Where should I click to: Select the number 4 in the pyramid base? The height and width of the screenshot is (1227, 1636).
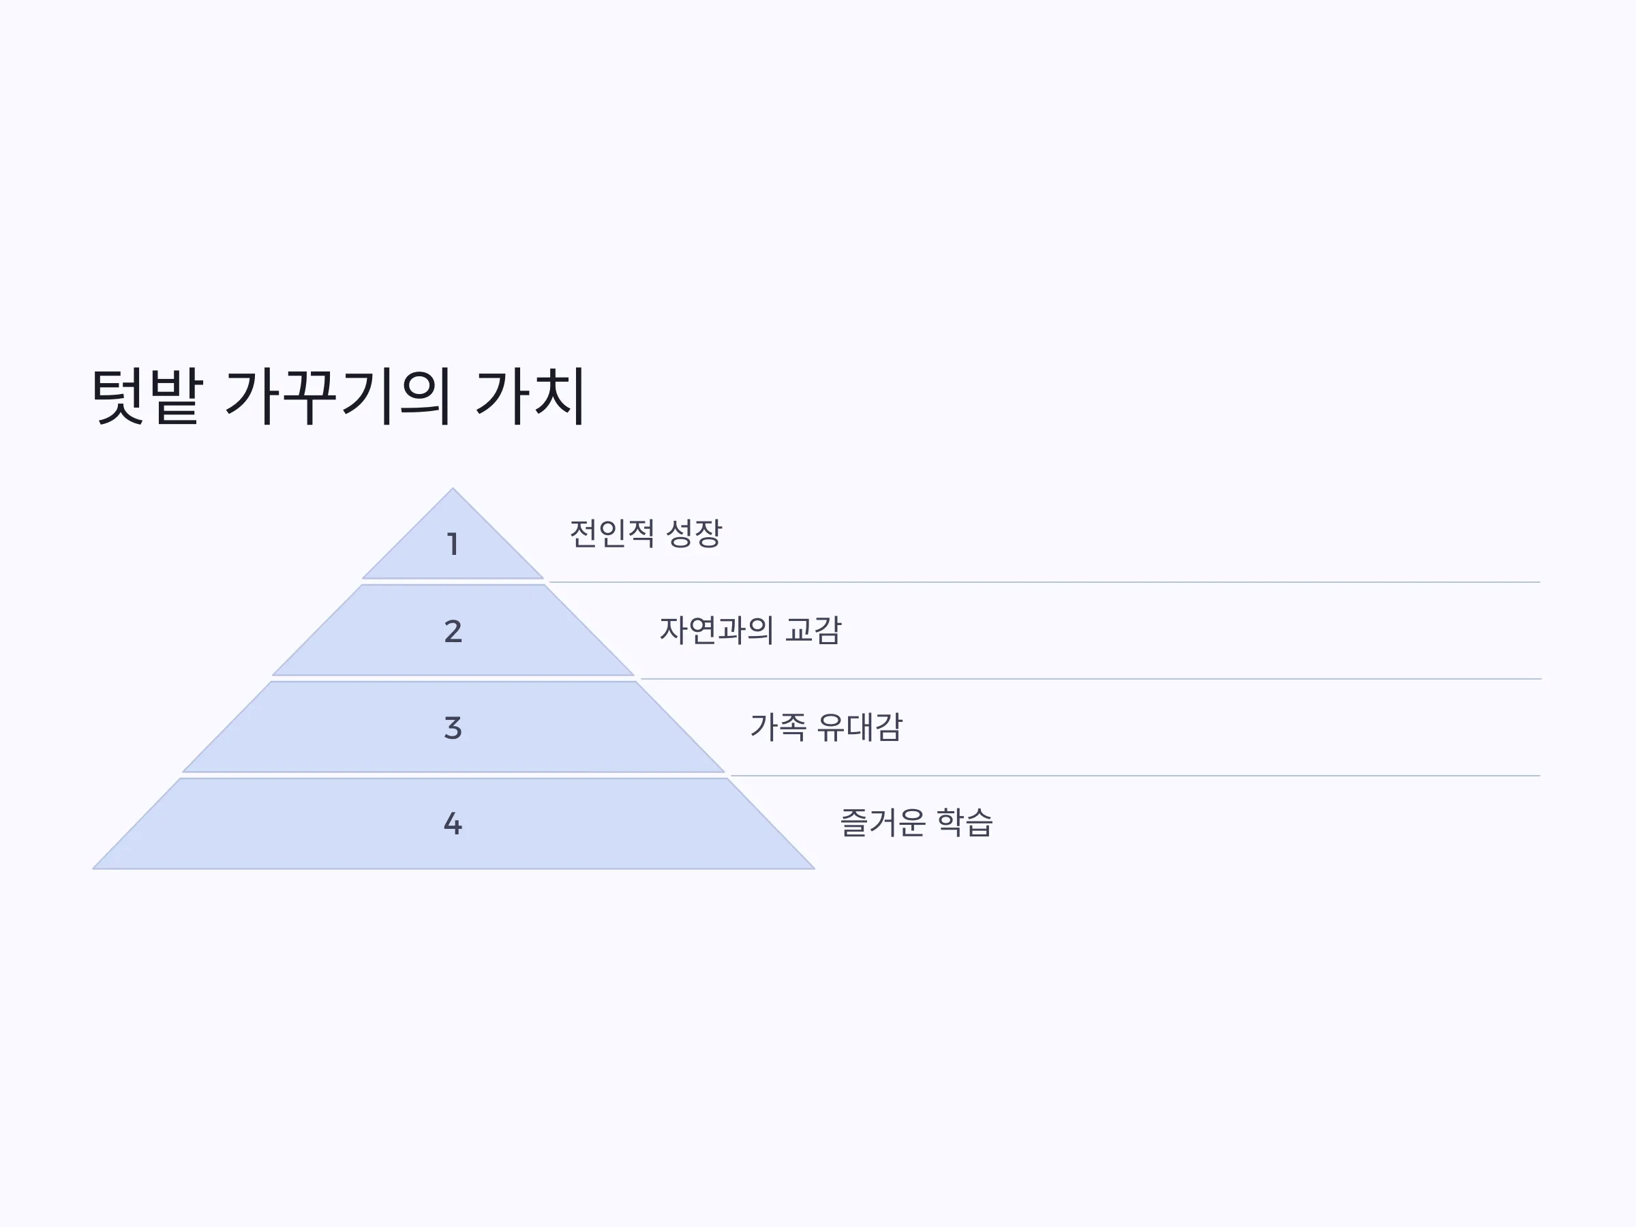tap(453, 824)
